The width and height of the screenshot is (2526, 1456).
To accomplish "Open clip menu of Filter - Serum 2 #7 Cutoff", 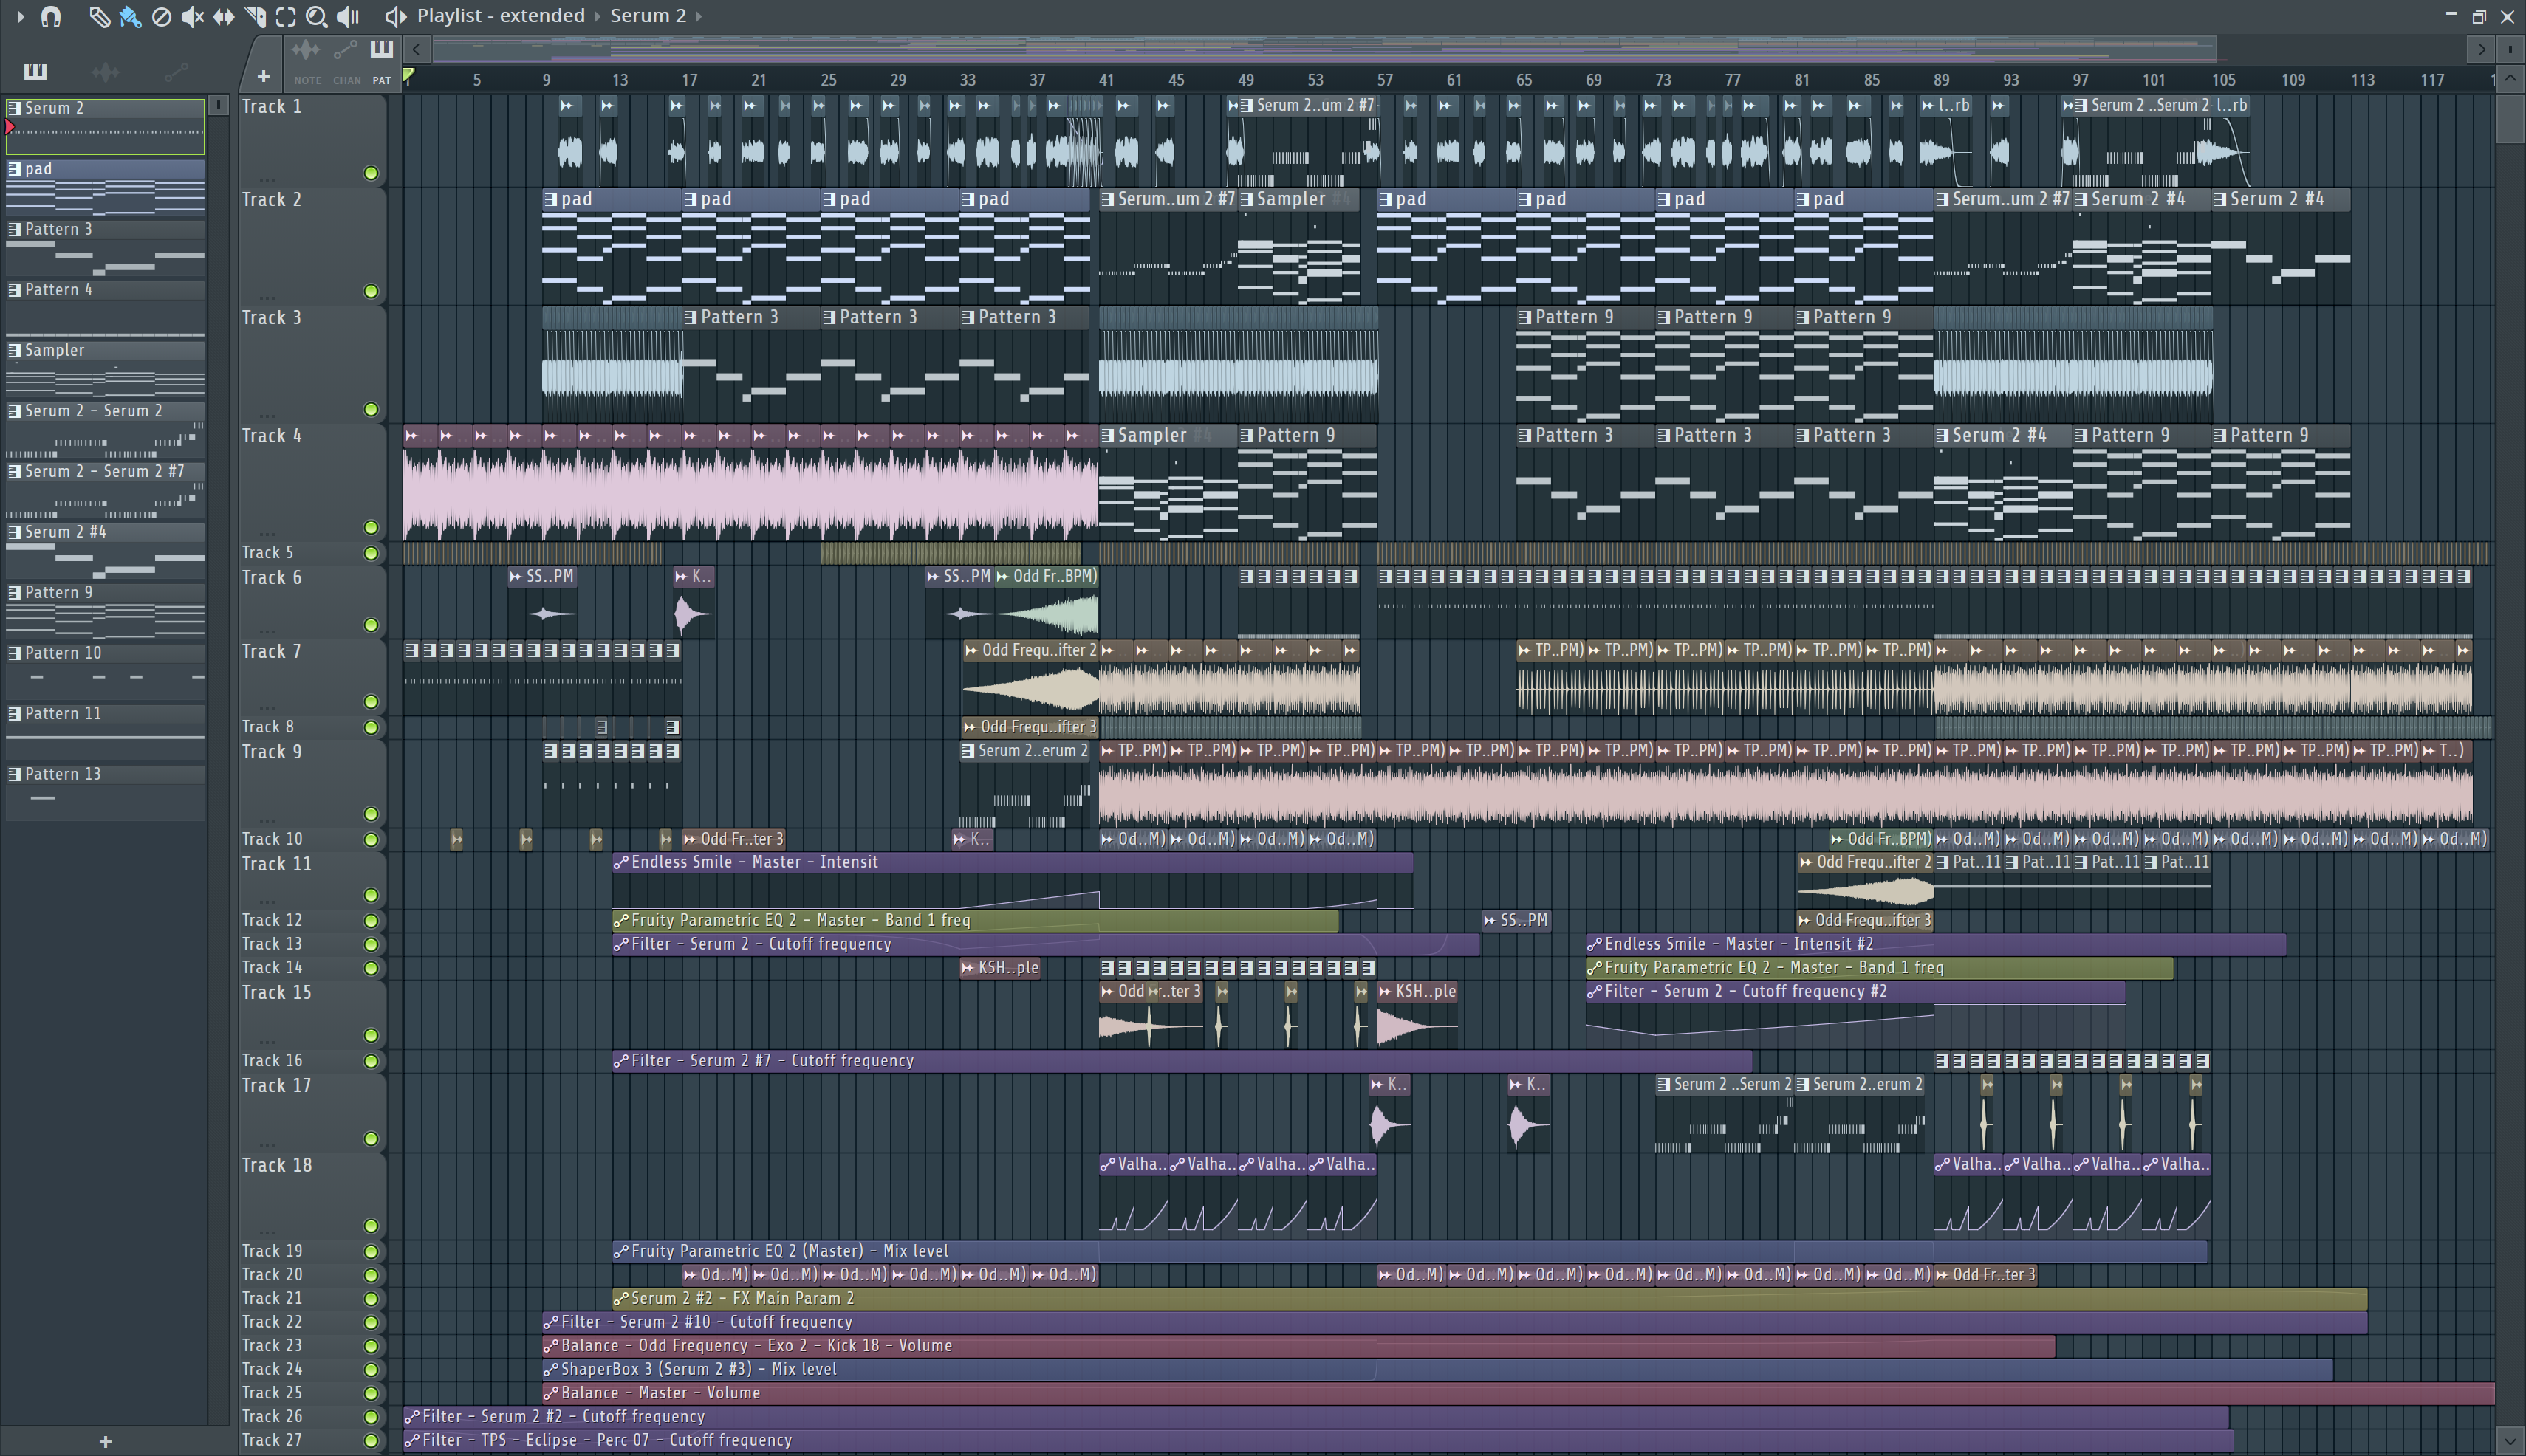I will coord(621,1061).
